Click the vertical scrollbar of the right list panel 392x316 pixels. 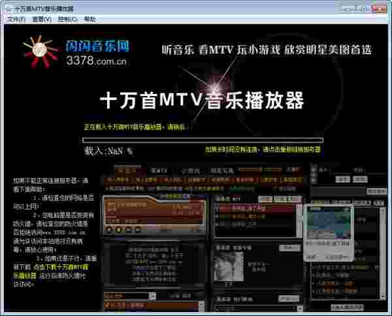[382, 253]
